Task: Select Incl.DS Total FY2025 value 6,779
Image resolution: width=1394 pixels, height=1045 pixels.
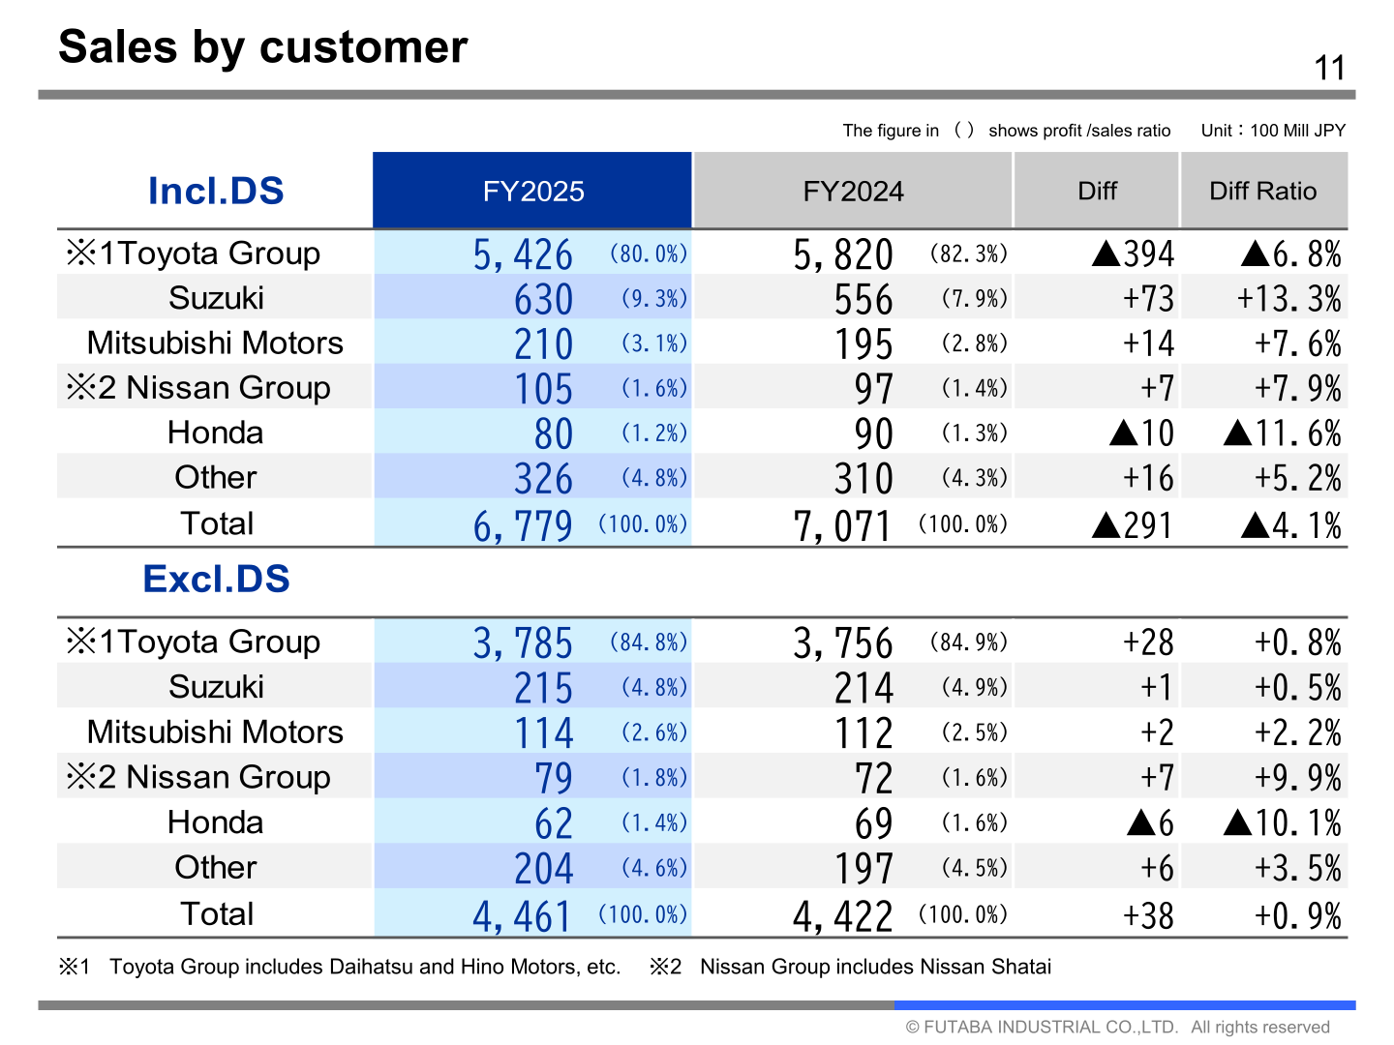Action: coord(523,525)
